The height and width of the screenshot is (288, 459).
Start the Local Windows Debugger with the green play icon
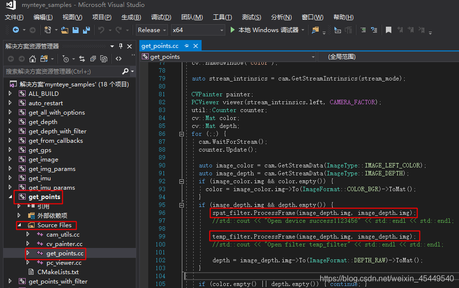point(232,30)
